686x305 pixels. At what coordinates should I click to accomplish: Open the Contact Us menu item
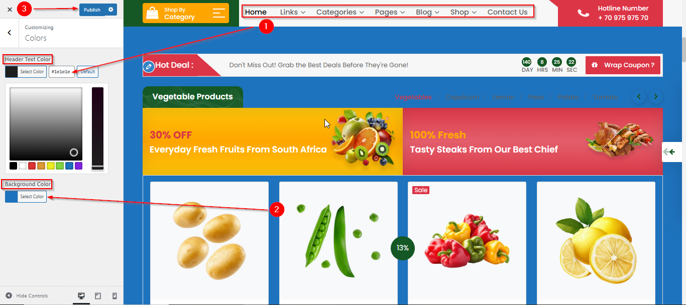[507, 12]
